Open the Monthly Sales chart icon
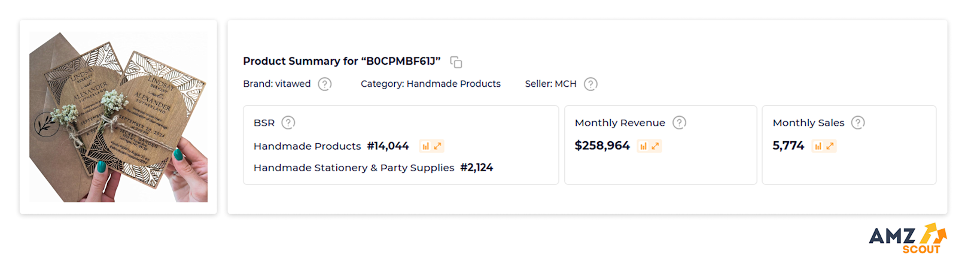The image size is (962, 261). pyautogui.click(x=818, y=146)
